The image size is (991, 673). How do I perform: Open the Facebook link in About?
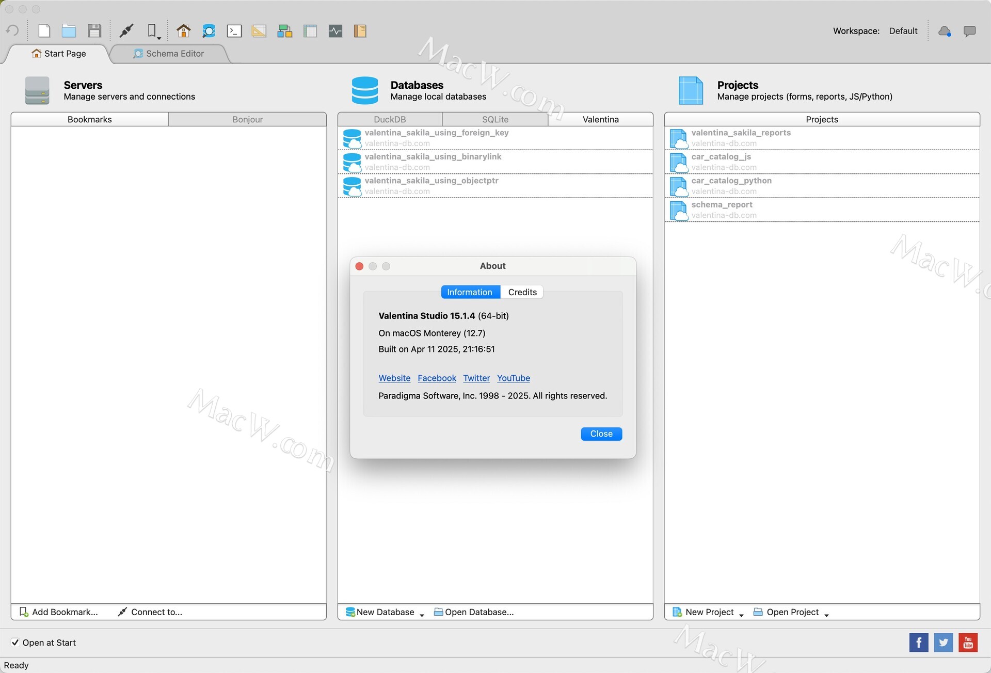pos(437,378)
